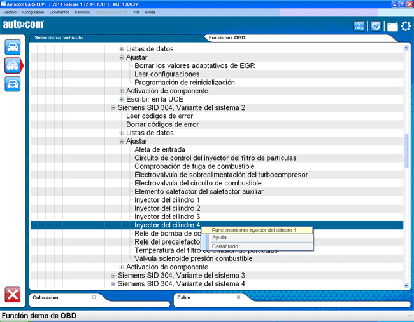Select Borrar códigos de error
This screenshot has width=414, height=322.
[x=162, y=124]
